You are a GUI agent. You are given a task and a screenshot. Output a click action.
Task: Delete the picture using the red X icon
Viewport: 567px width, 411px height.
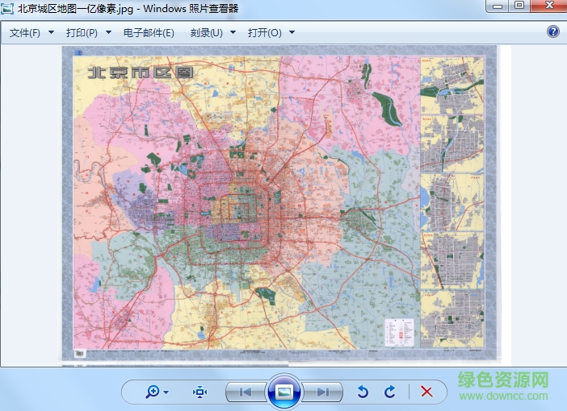coord(426,392)
